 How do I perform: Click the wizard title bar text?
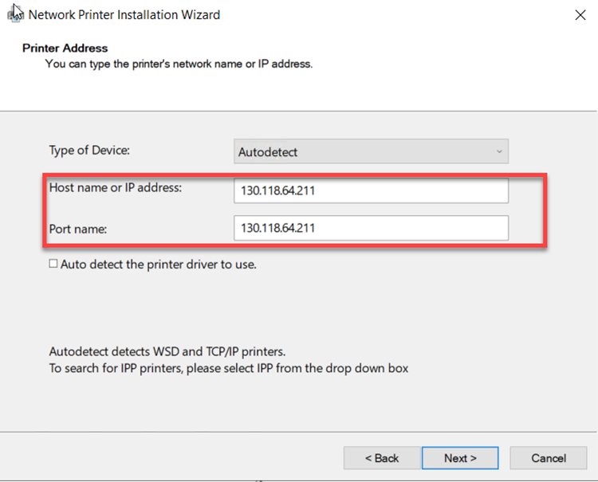point(124,14)
